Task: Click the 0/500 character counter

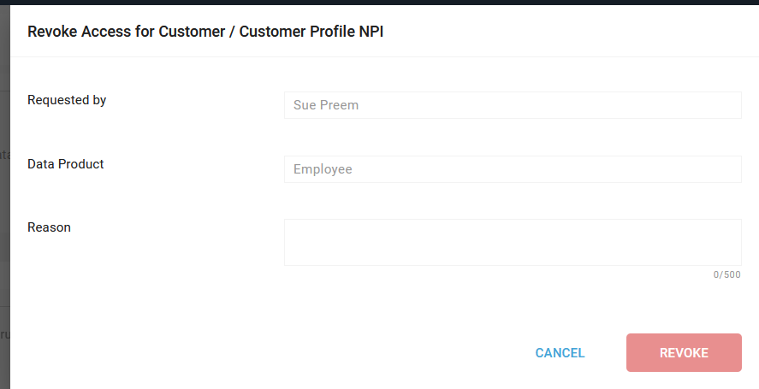Action: coord(726,274)
